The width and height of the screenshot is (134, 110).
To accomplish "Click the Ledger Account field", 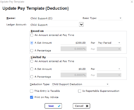I will click(54, 25).
